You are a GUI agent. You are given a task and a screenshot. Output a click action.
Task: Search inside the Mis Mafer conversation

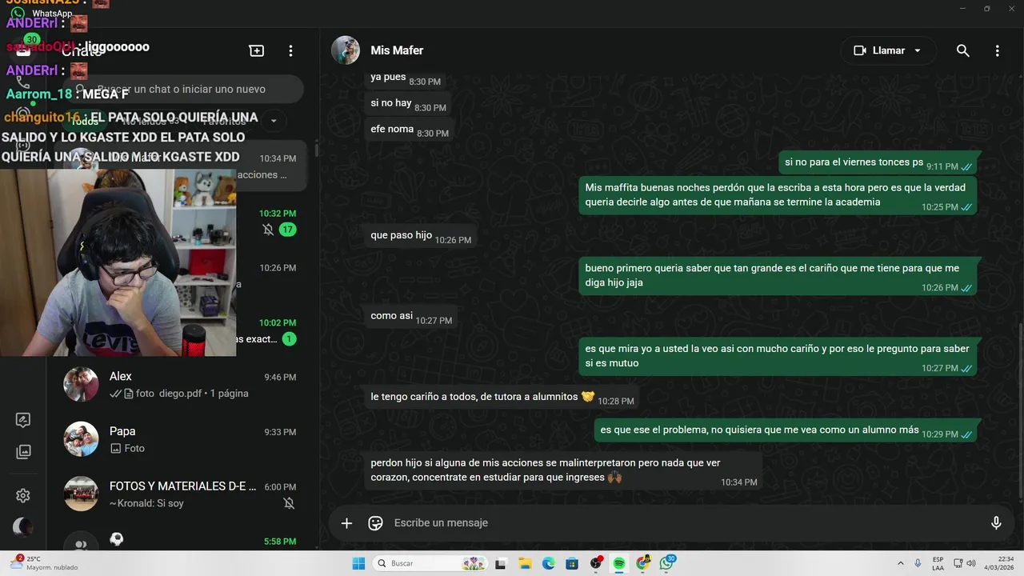coord(963,50)
